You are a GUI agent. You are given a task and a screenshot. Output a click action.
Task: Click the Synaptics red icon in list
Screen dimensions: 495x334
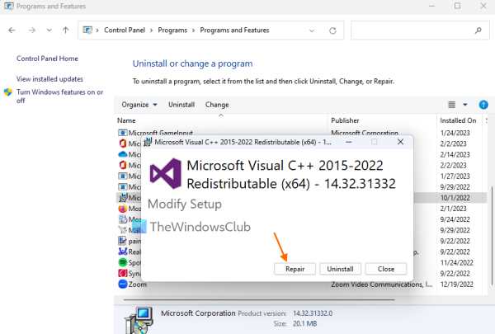[x=122, y=273]
